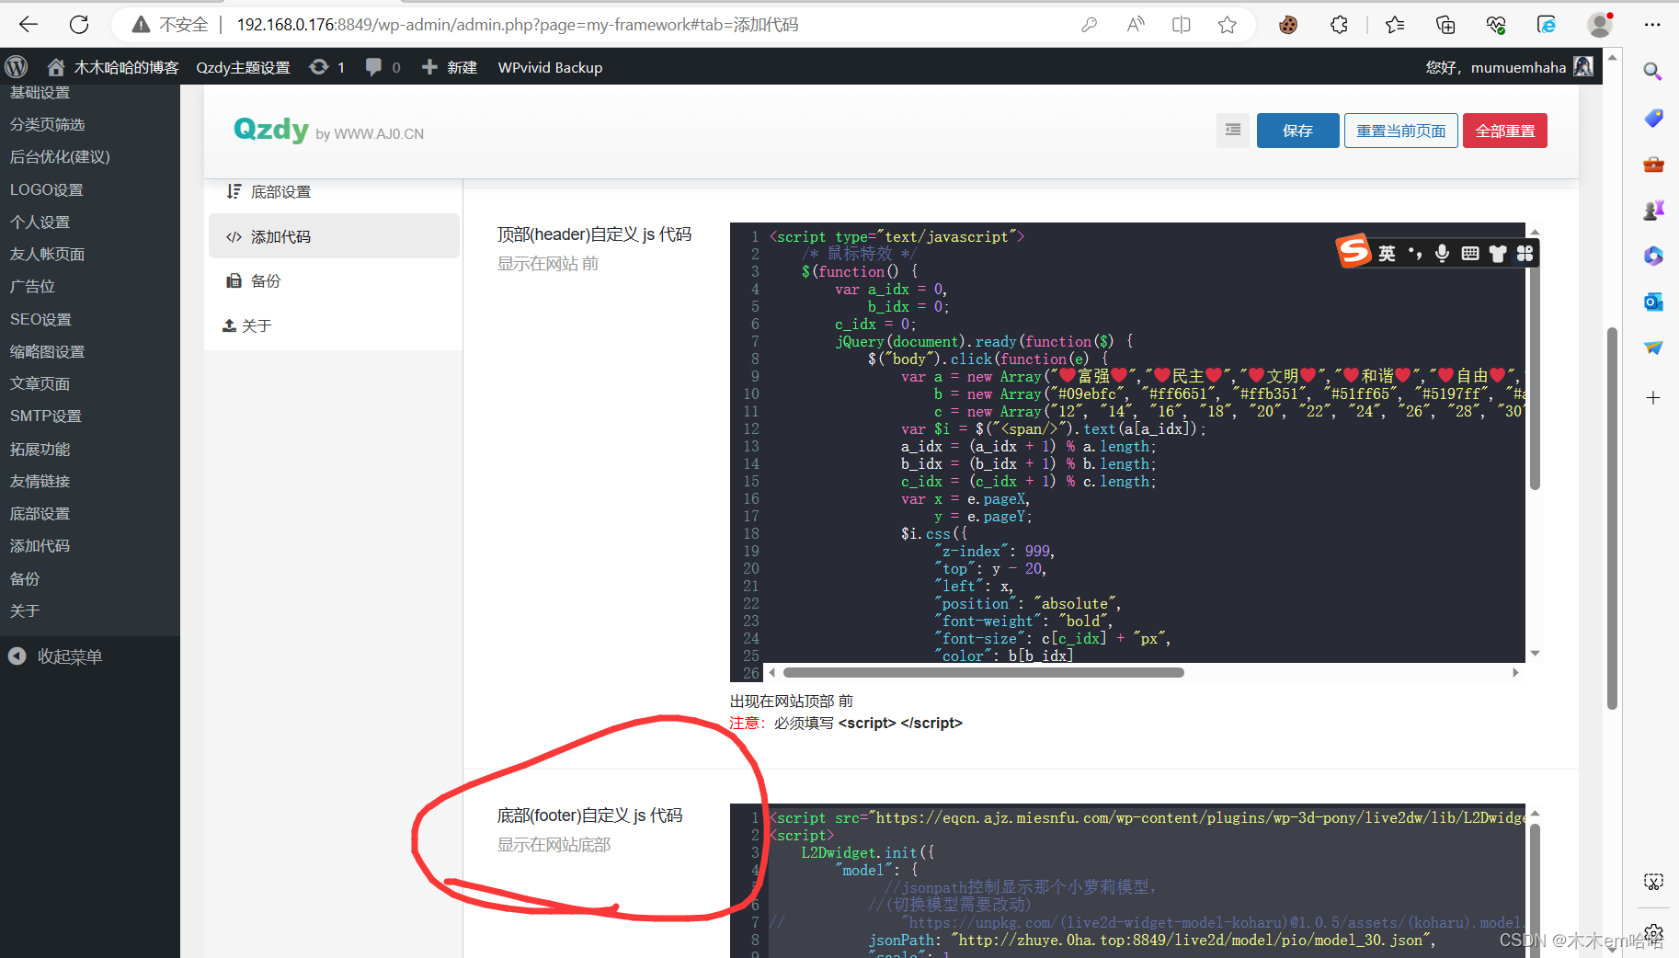
Task: Open Sogou toolbox four-leaf icon
Action: tap(1525, 253)
